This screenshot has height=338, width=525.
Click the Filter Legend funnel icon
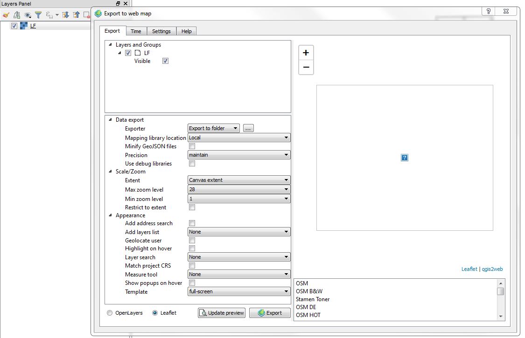pyautogui.click(x=38, y=14)
